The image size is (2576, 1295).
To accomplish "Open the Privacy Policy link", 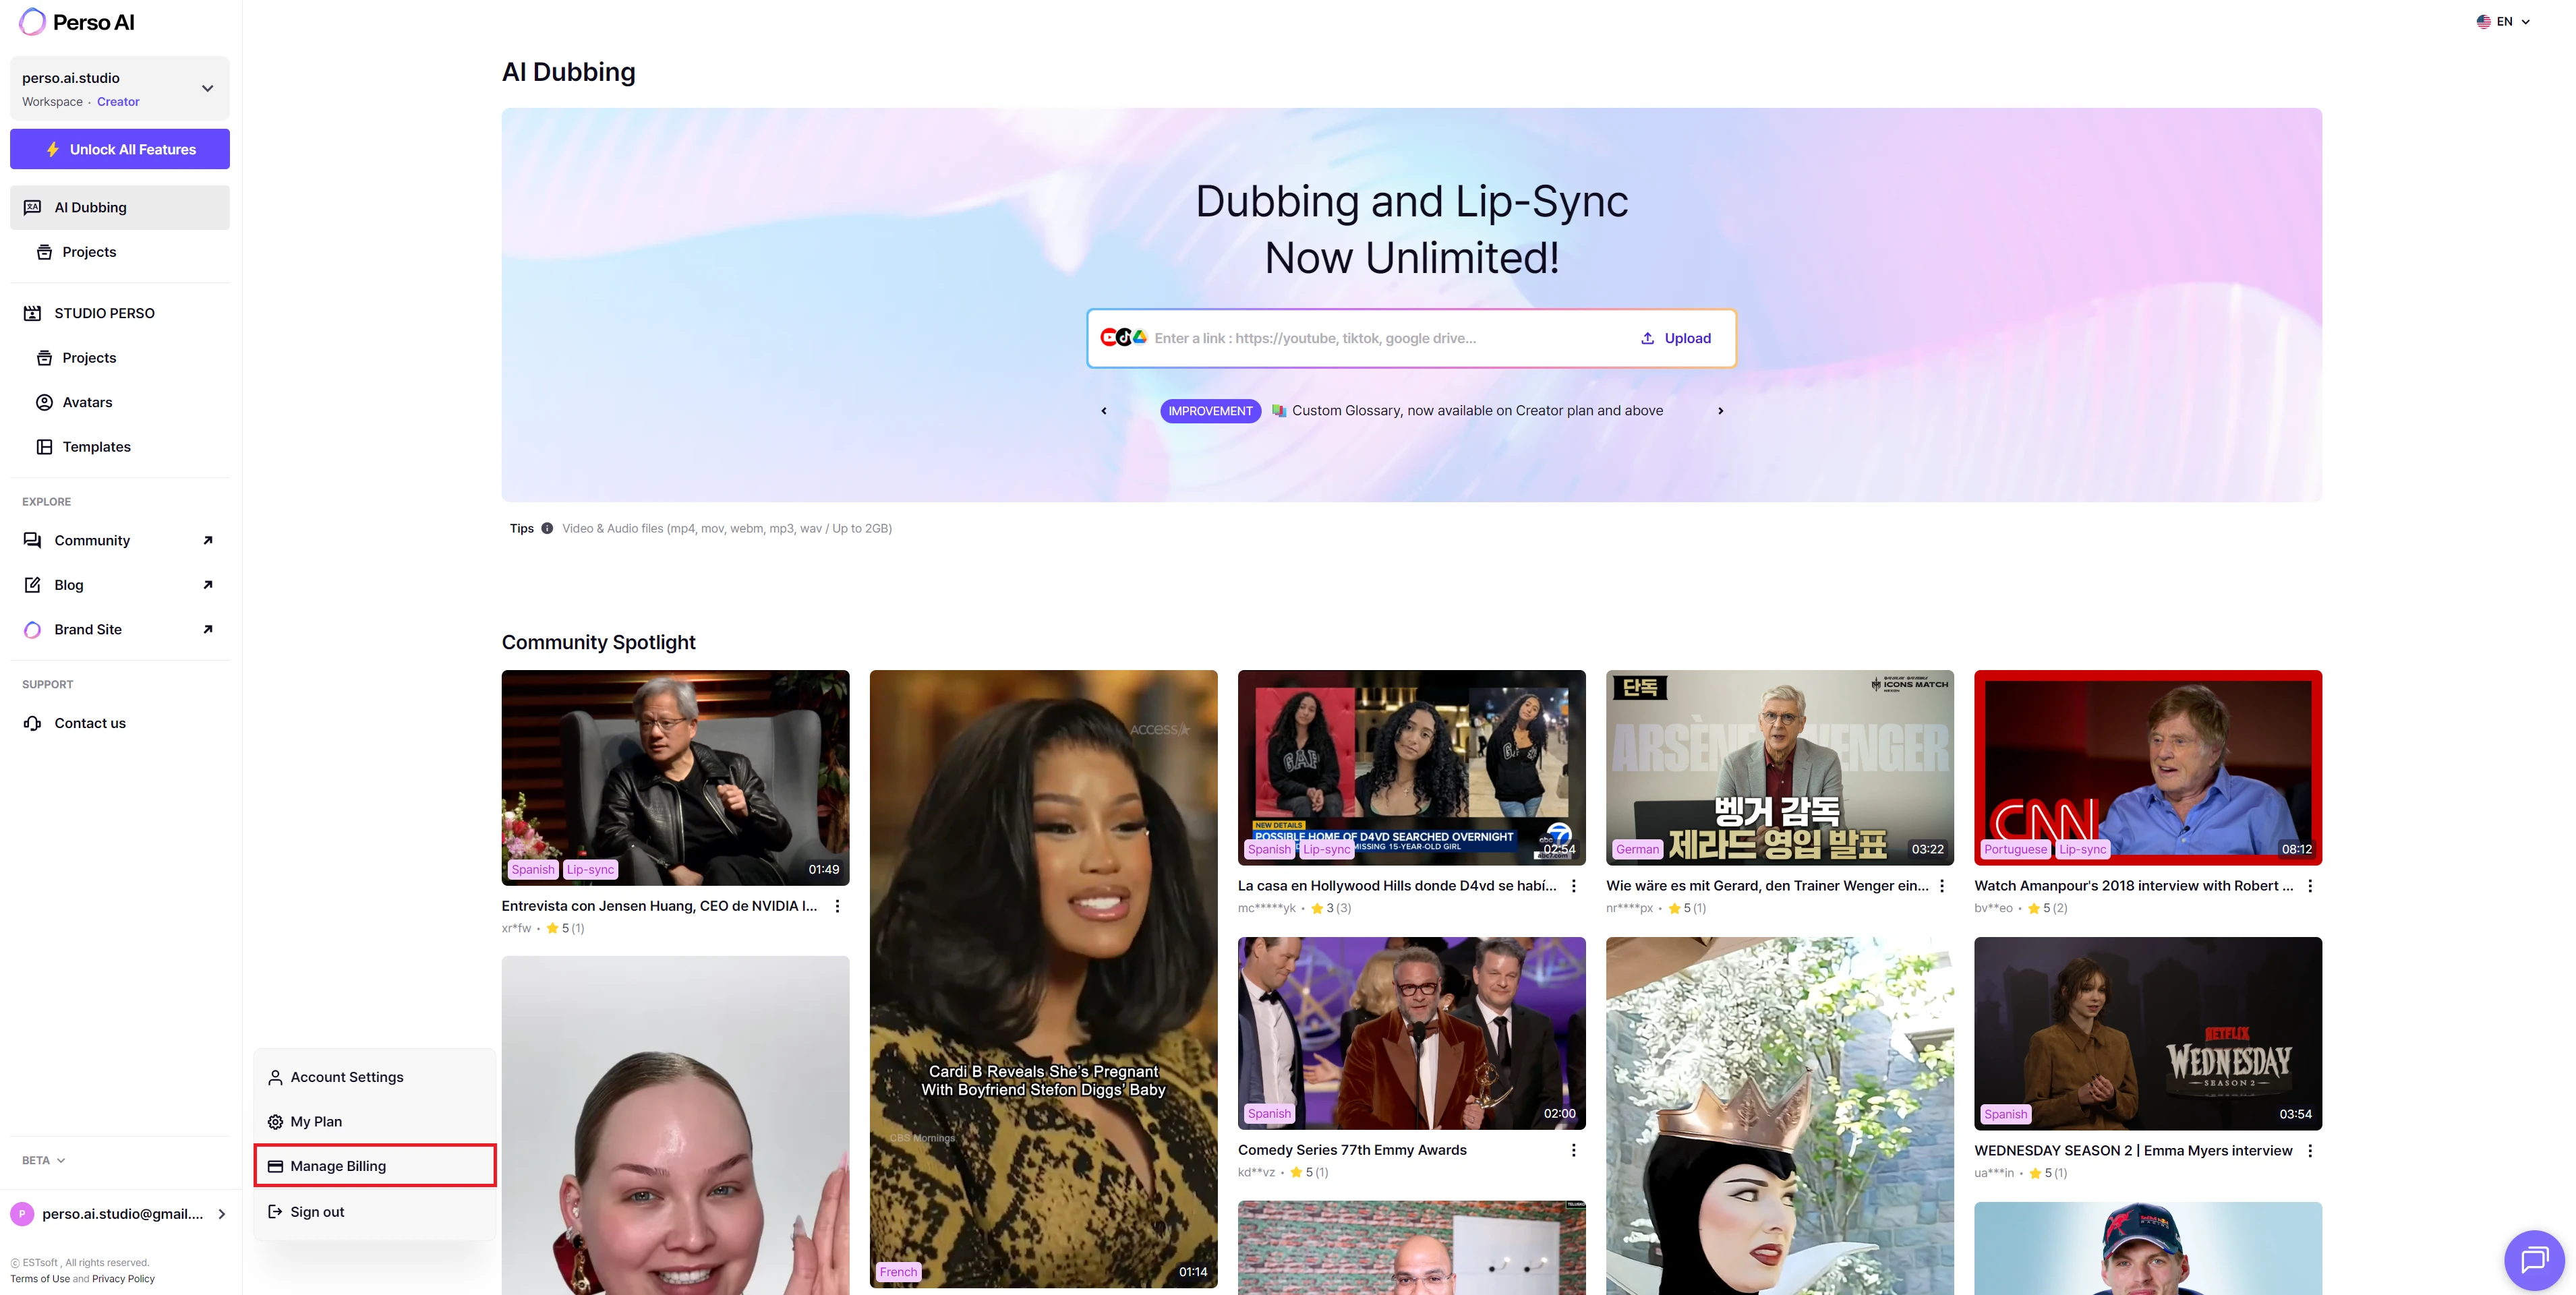I will (x=123, y=1279).
